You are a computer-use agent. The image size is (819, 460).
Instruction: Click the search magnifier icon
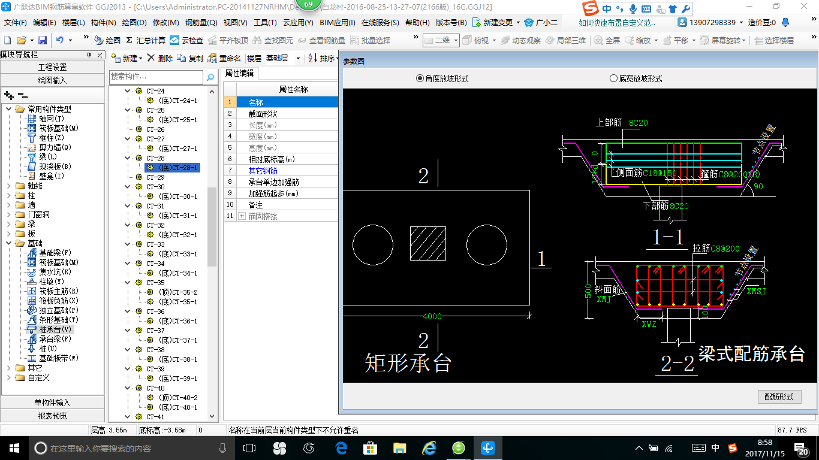coord(210,77)
